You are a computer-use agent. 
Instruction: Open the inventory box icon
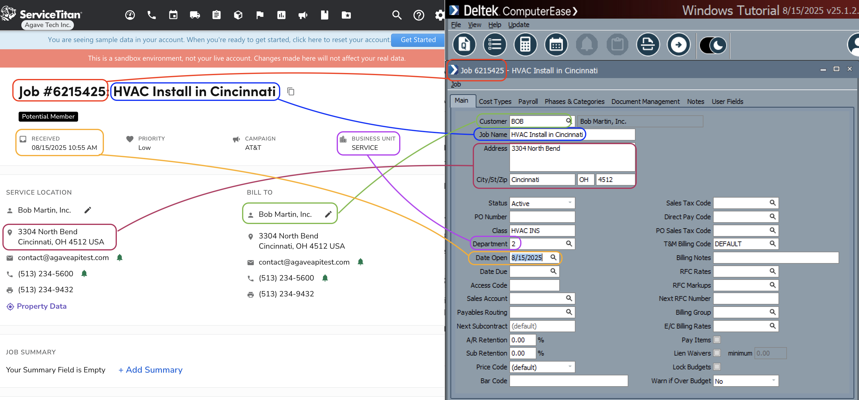pos(238,15)
